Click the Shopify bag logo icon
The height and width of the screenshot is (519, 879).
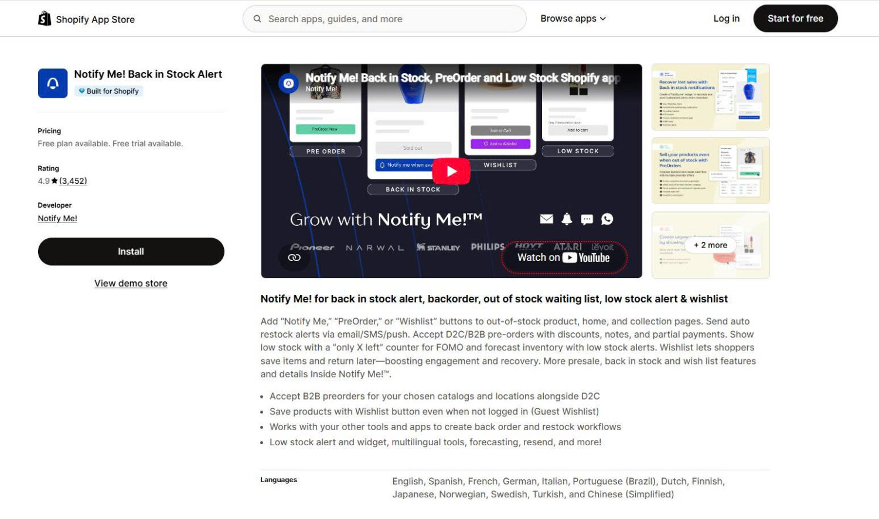tap(45, 19)
